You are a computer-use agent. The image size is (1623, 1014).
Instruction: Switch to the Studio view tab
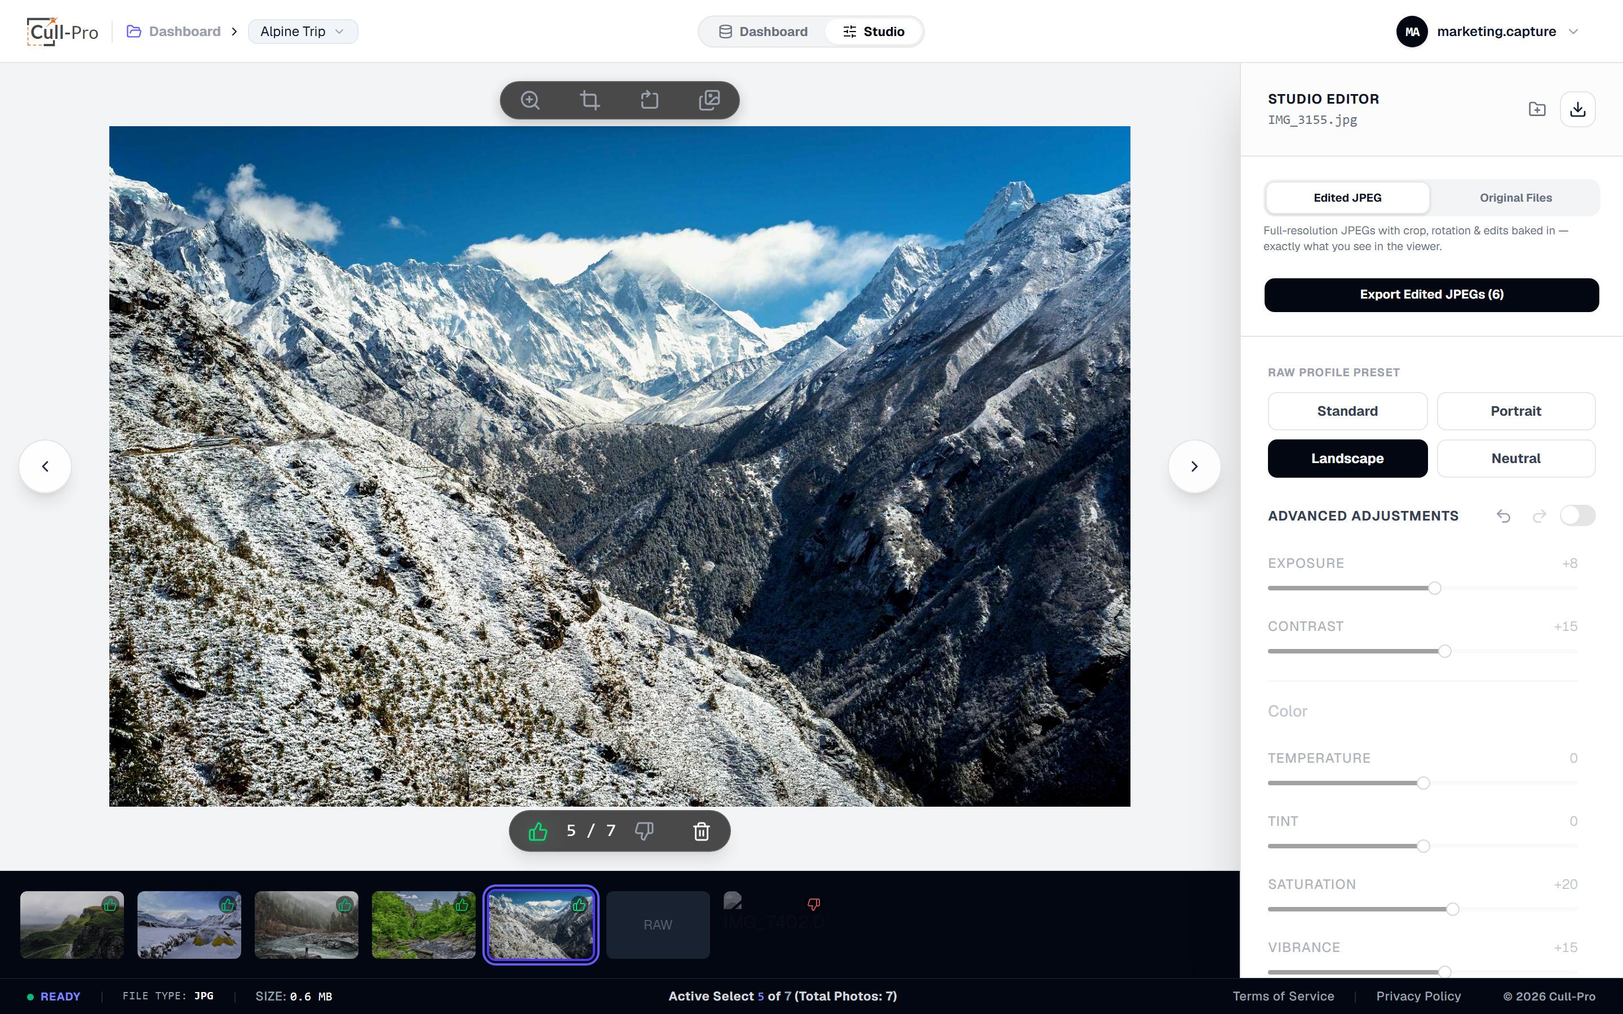pyautogui.click(x=873, y=32)
